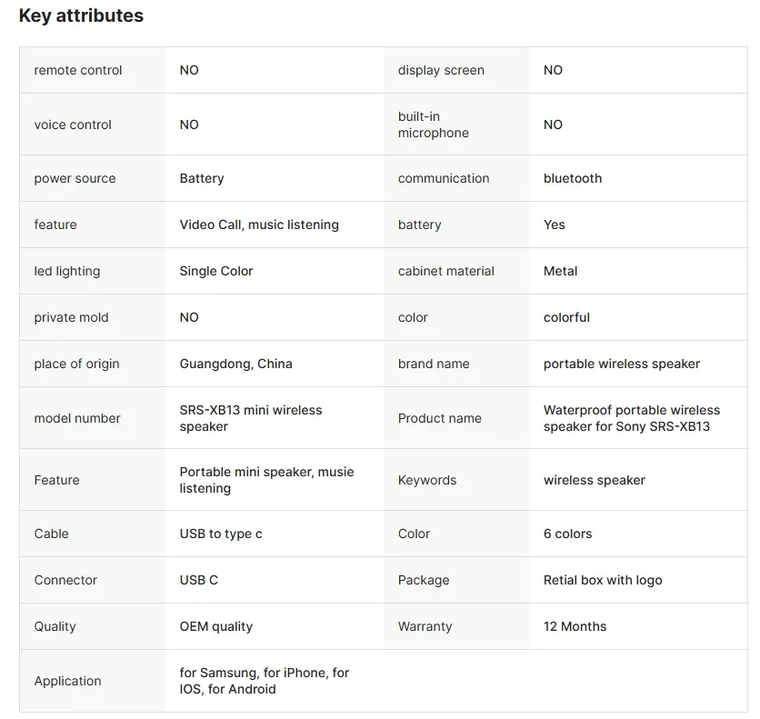Viewport: 760px width, 719px height.
Task: Click the "built-in microphone" attribute label
Action: [434, 125]
